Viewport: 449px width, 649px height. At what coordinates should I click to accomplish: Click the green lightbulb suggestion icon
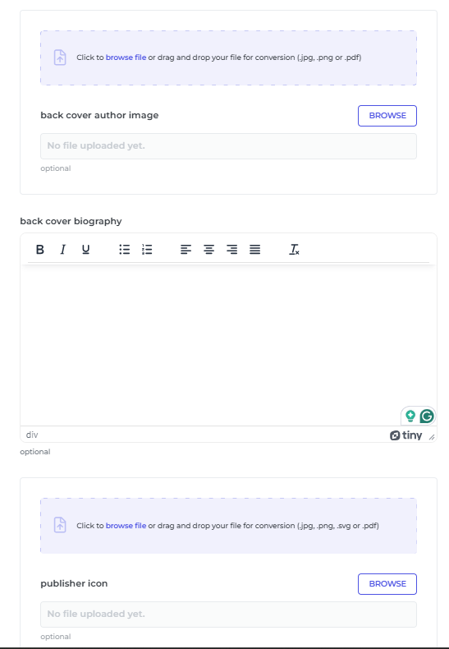[x=410, y=416]
